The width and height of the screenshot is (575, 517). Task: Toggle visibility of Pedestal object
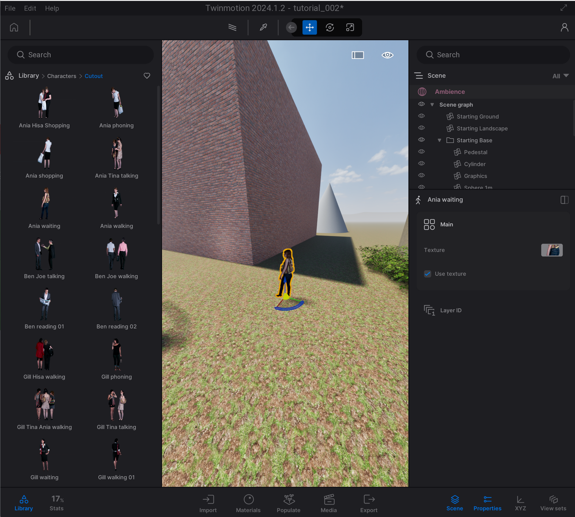(x=421, y=152)
